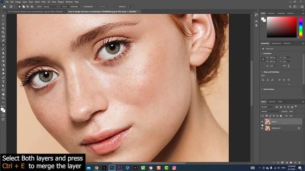
Task: Toggle lock image pixels brush icon
Action: pyautogui.click(x=270, y=116)
